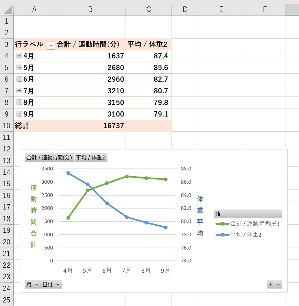The width and height of the screenshot is (299, 306).
Task: Expand the 4月 row group
Action: [x=19, y=56]
